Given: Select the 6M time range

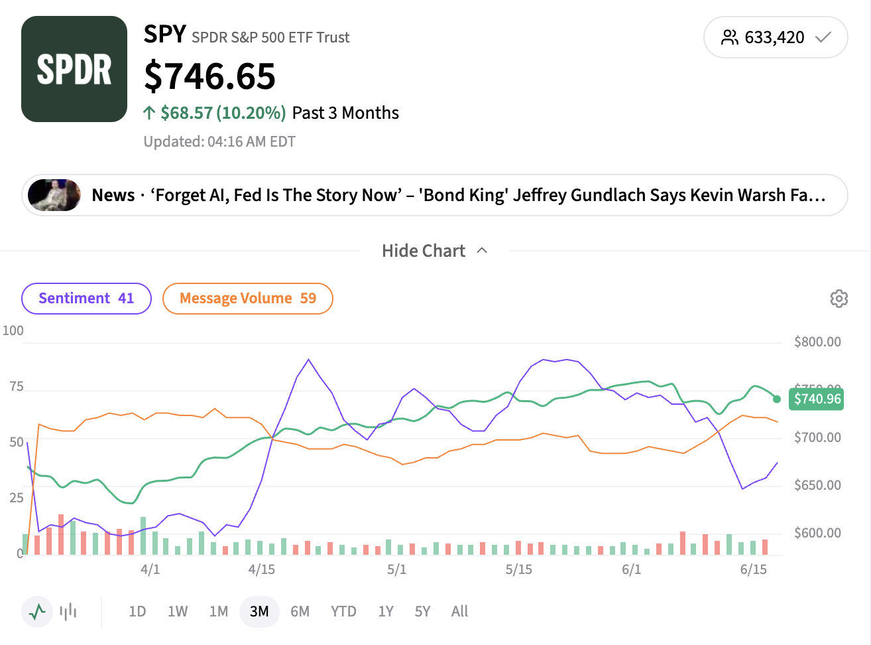Looking at the screenshot, I should click(x=300, y=611).
